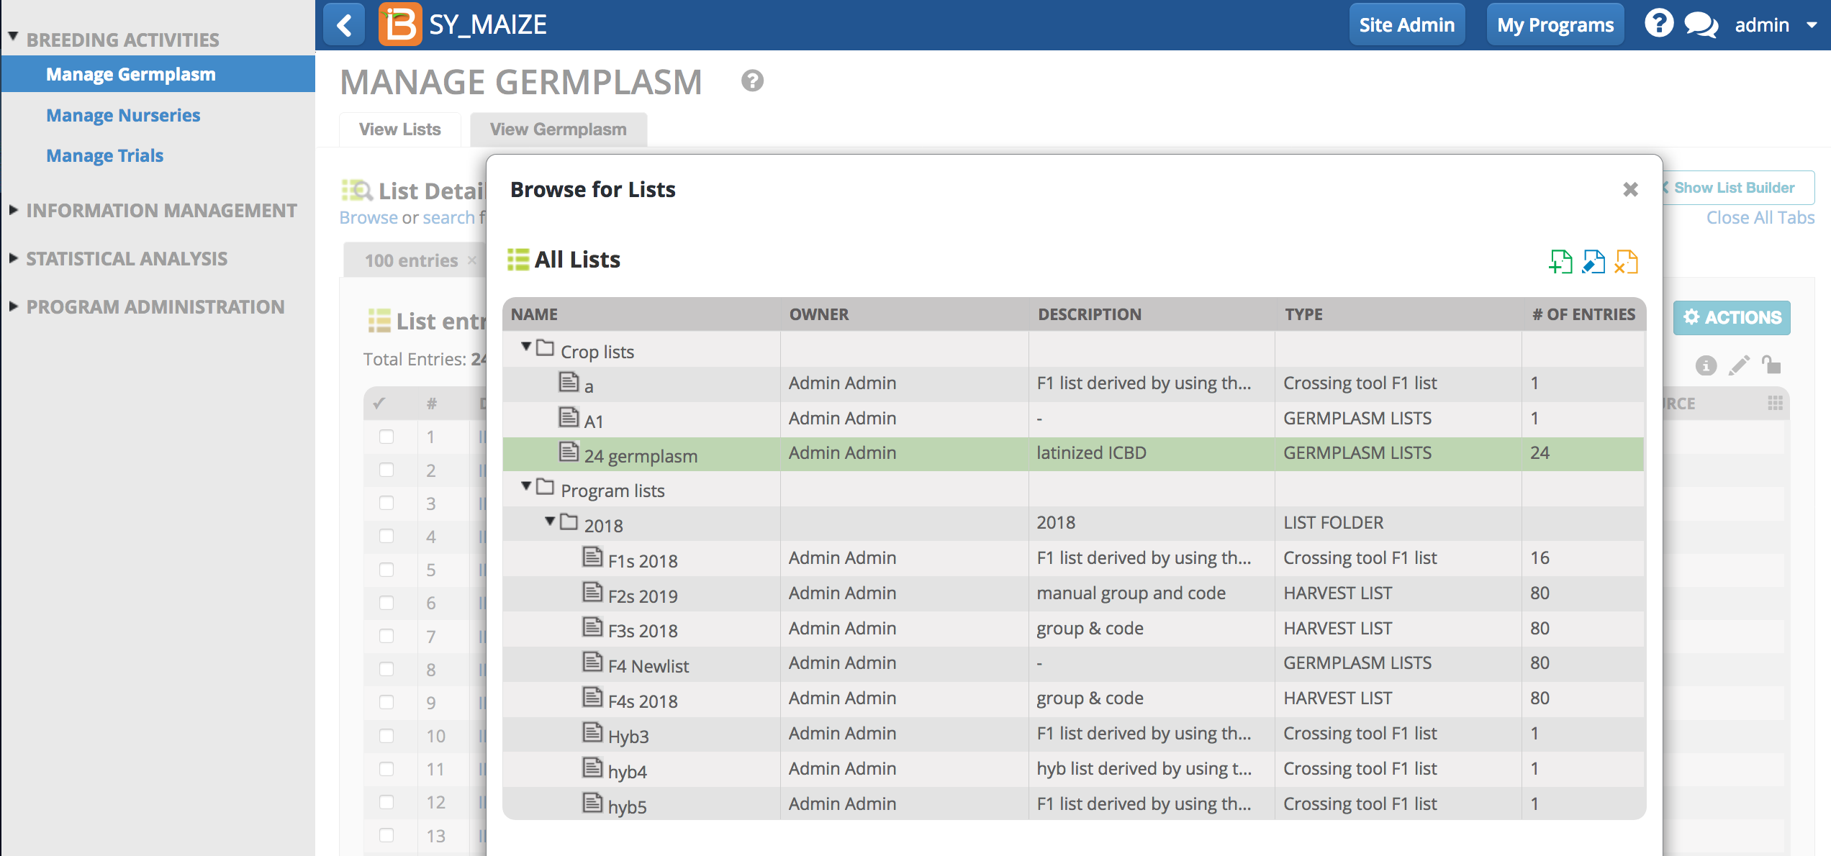The image size is (1831, 856).
Task: Click the document icon of F4 Newlist
Action: coord(592,662)
